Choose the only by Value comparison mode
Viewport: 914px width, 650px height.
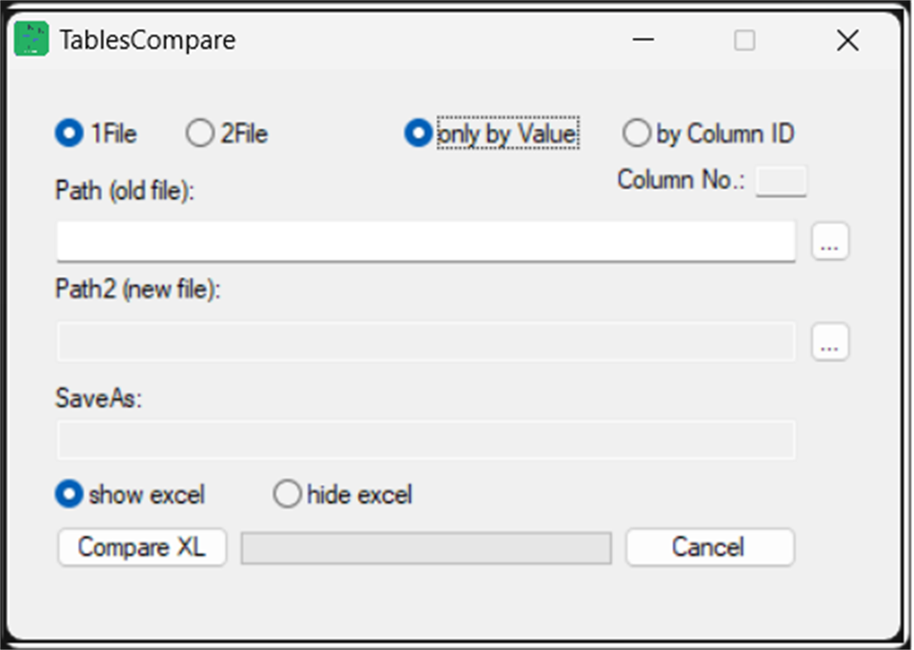tap(419, 134)
